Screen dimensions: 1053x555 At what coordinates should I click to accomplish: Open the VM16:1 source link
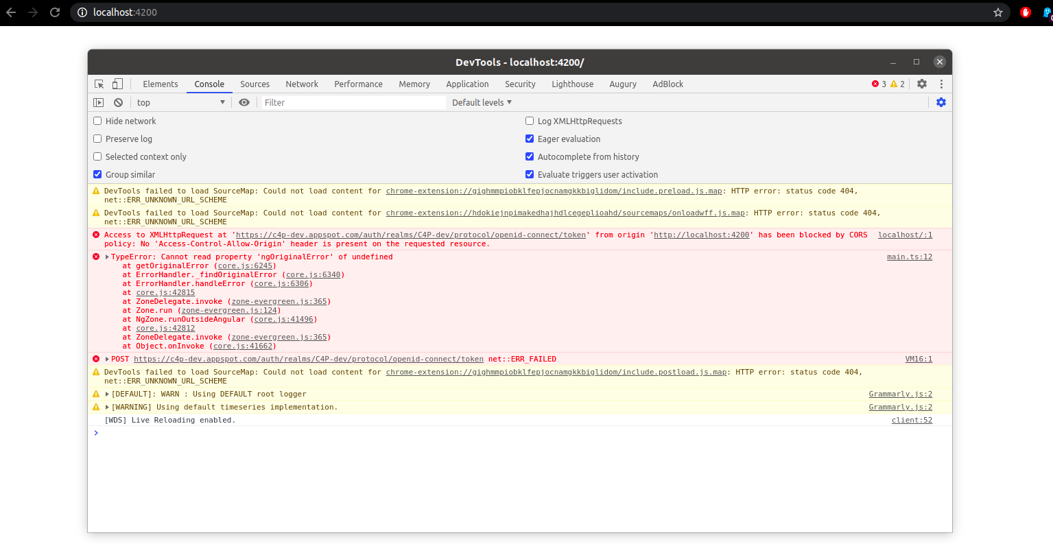[x=919, y=359]
